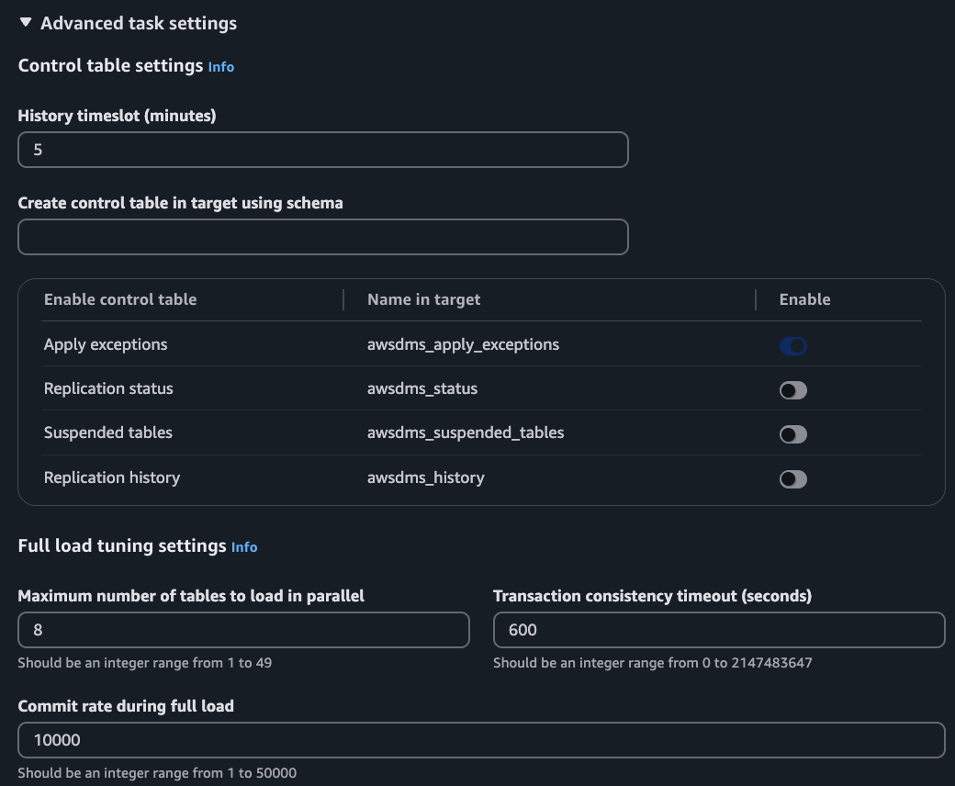Image resolution: width=955 pixels, height=786 pixels.
Task: Disable the Apply exceptions control table
Action: pos(793,346)
